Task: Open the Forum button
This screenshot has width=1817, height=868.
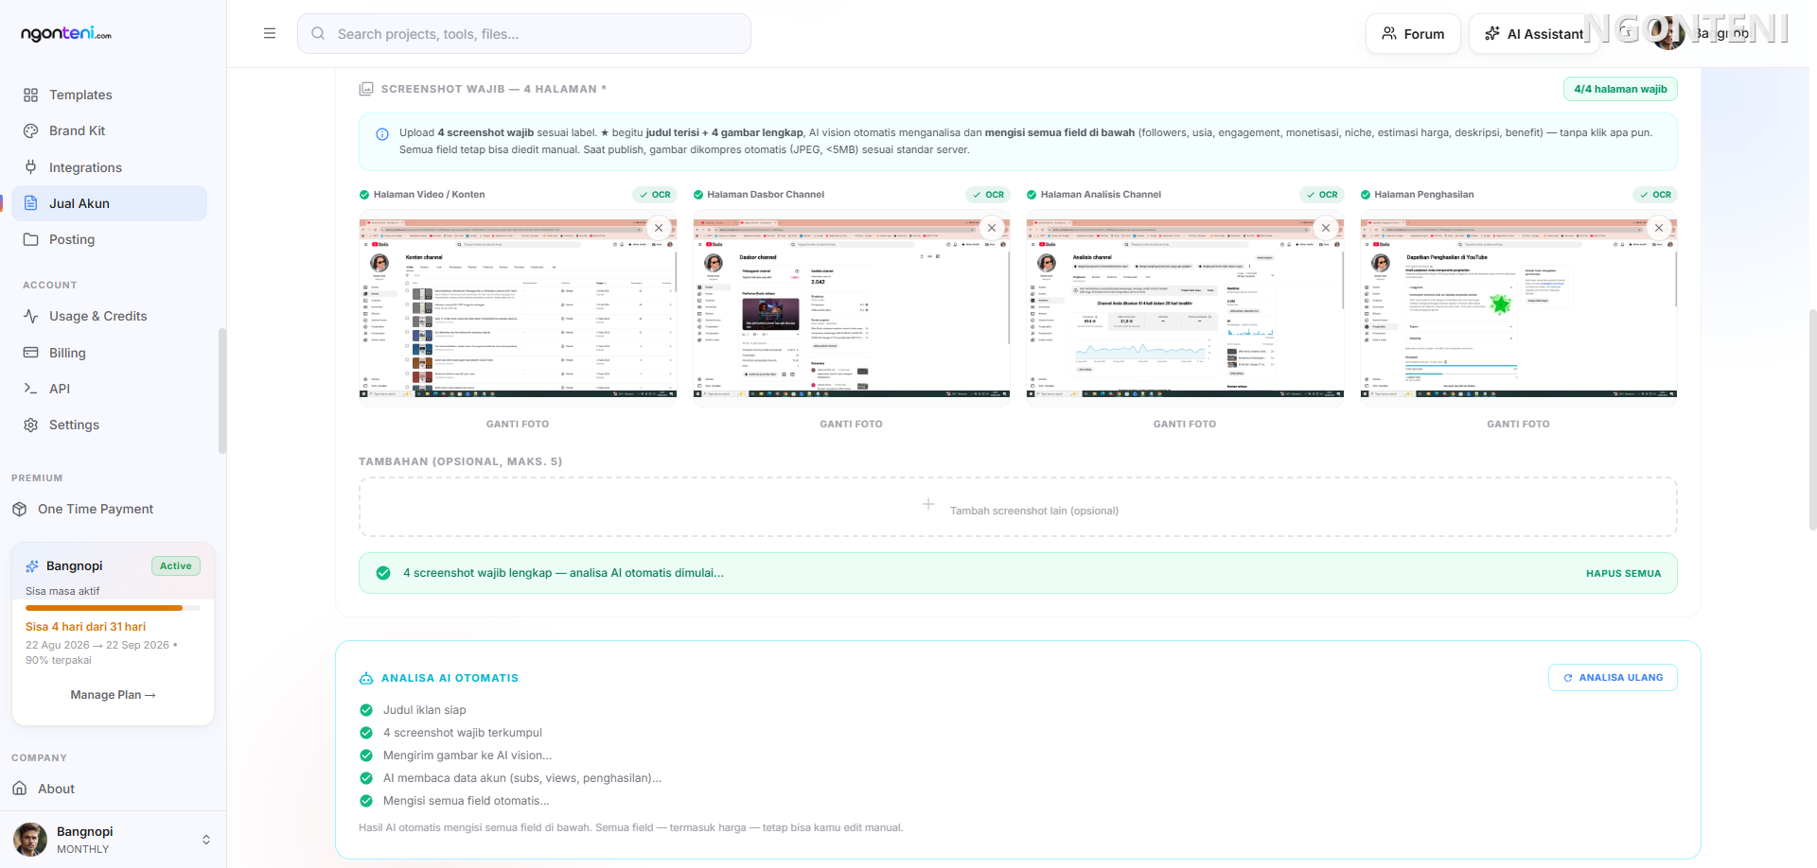Action: [1413, 34]
